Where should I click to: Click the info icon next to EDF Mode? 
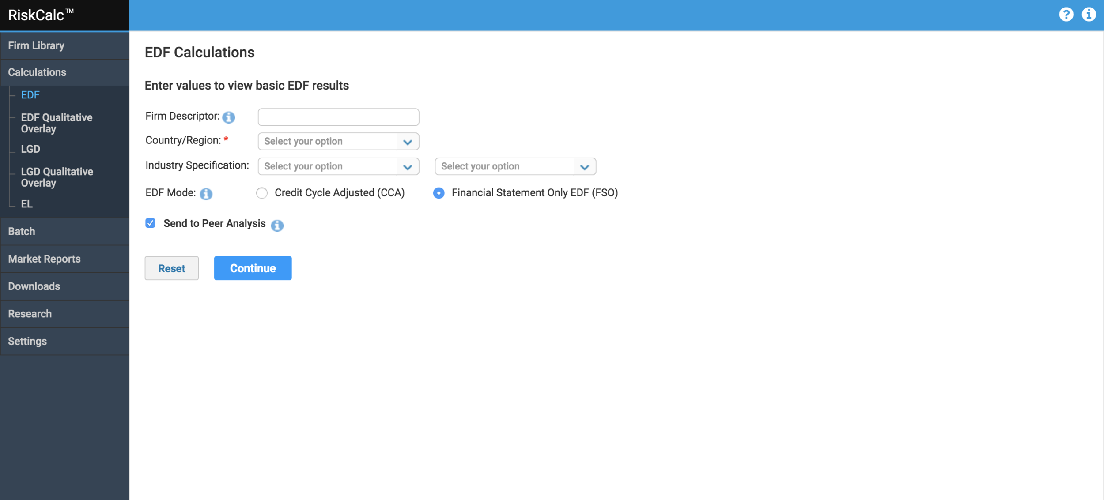pos(206,194)
